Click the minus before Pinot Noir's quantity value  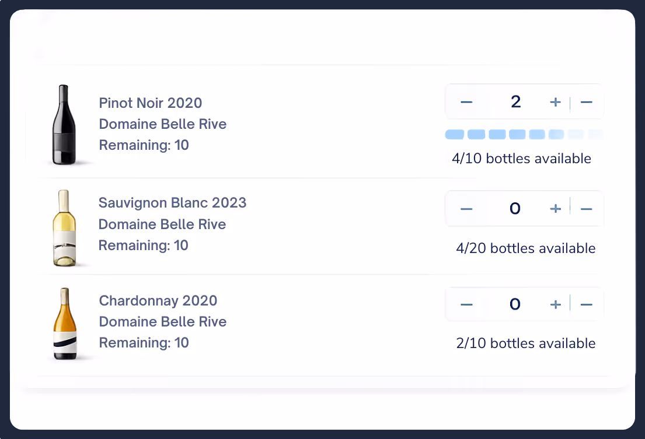pyautogui.click(x=466, y=103)
